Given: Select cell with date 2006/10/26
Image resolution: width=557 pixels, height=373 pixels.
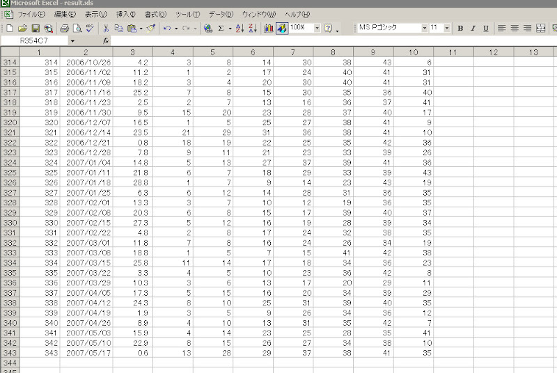Looking at the screenshot, I should coord(86,63).
